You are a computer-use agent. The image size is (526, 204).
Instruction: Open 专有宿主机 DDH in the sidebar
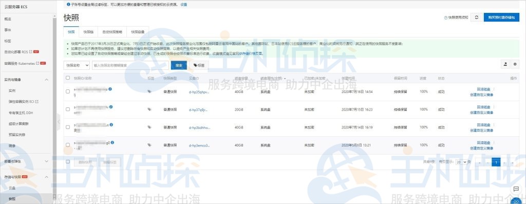tap(21, 113)
